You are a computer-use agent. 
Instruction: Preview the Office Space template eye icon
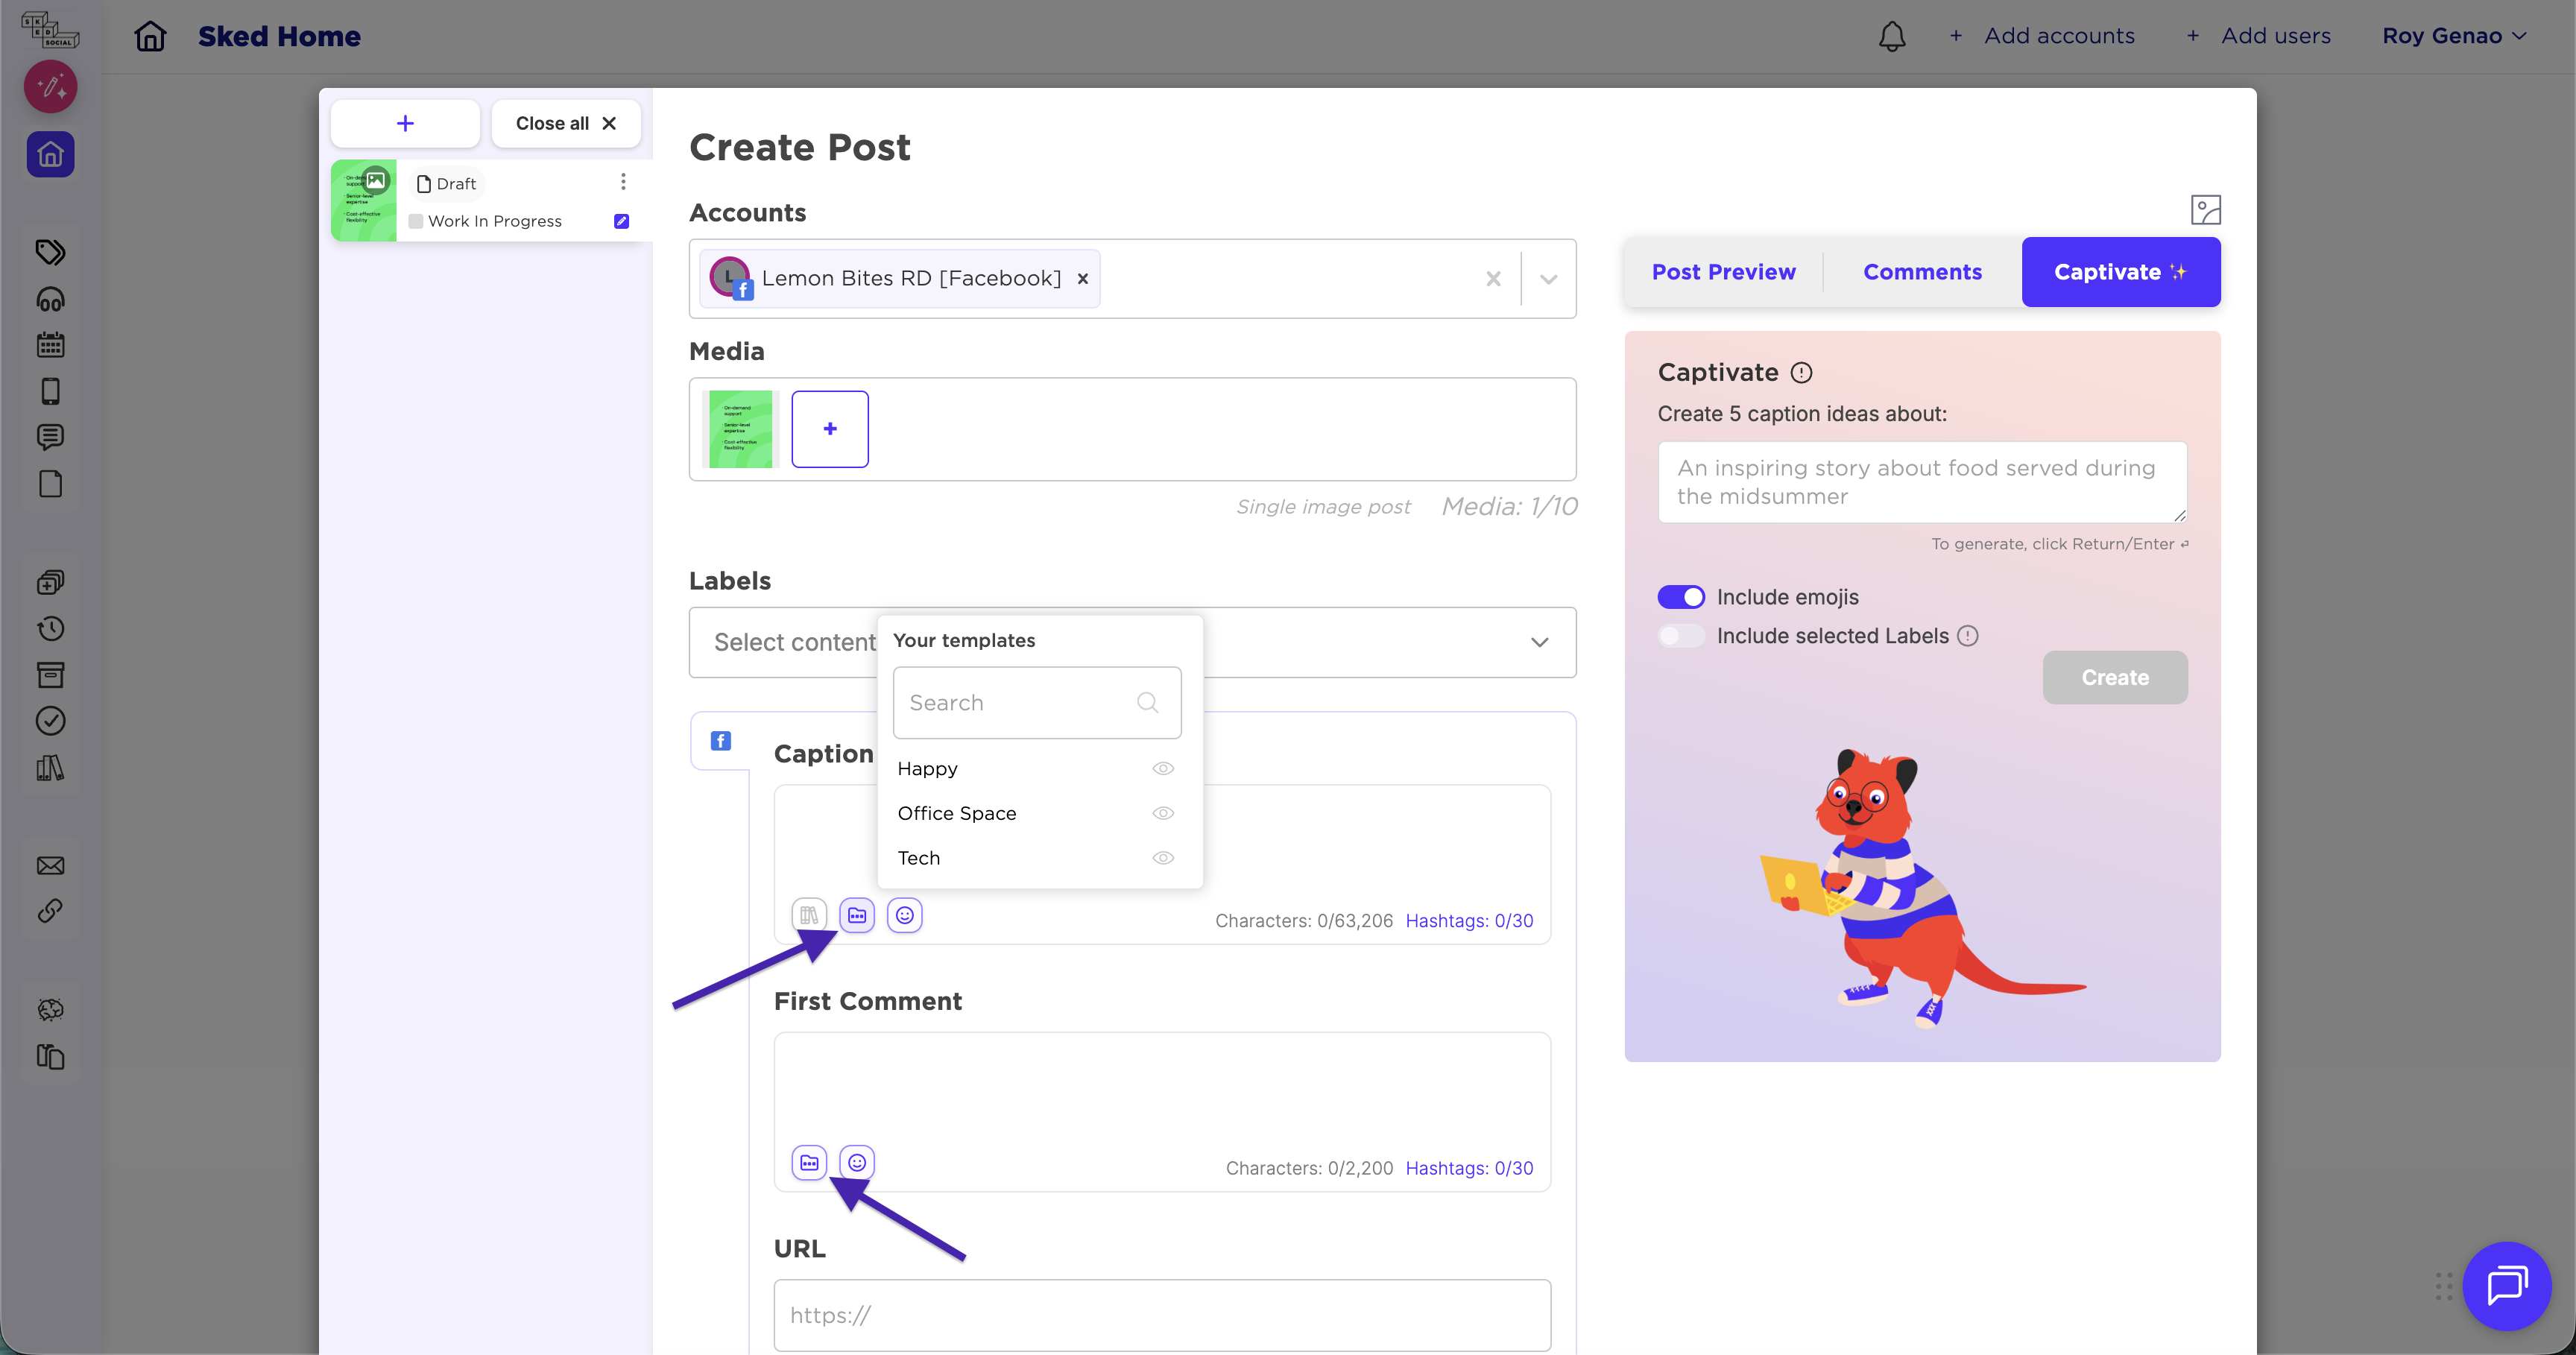tap(1162, 813)
